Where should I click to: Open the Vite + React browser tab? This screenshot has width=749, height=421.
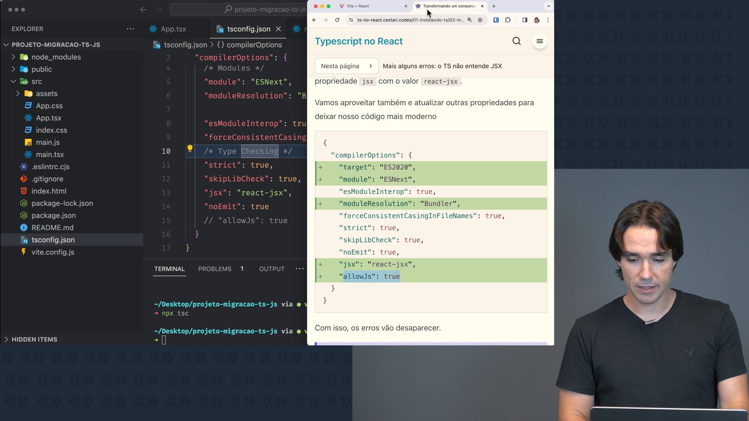tap(358, 6)
